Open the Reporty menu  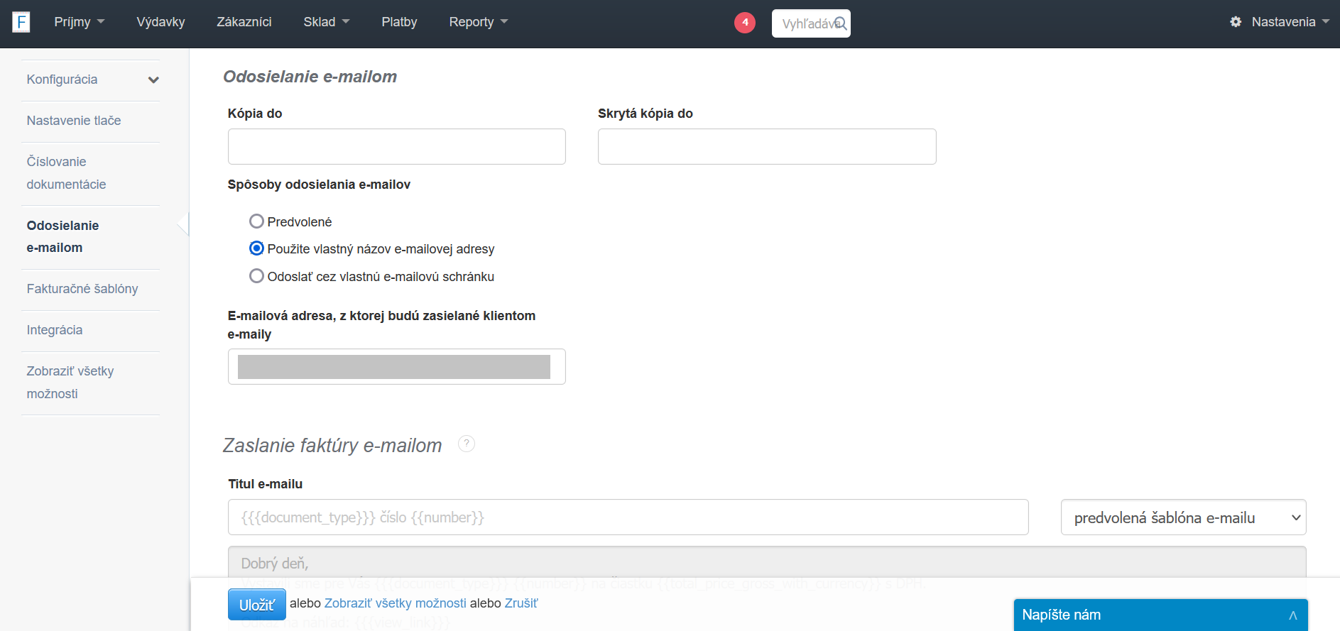click(478, 22)
